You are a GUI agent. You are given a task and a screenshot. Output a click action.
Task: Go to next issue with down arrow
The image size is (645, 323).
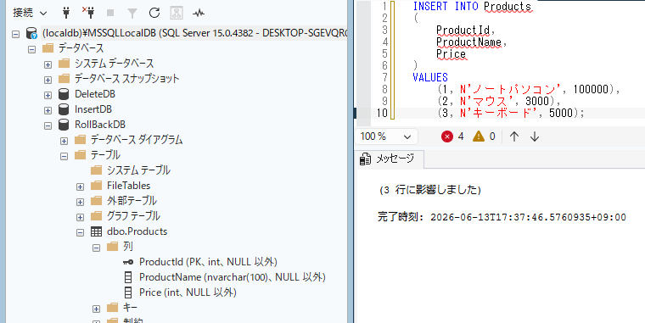click(535, 136)
